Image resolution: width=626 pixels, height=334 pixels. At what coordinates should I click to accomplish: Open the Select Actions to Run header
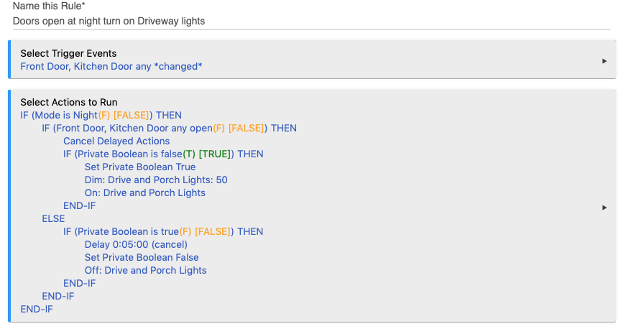[69, 102]
